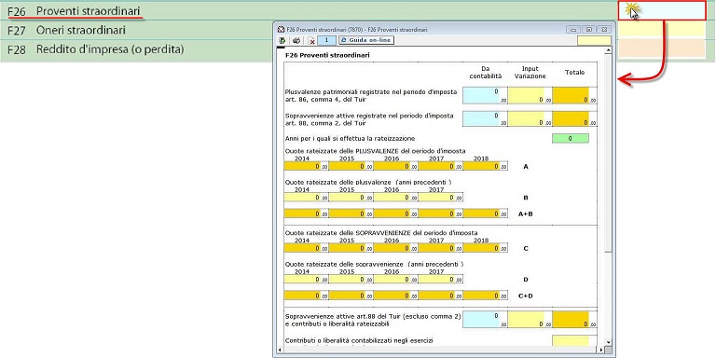Click the 2015 yellow field in row B
716x358 pixels.
pyautogui.click(x=351, y=198)
